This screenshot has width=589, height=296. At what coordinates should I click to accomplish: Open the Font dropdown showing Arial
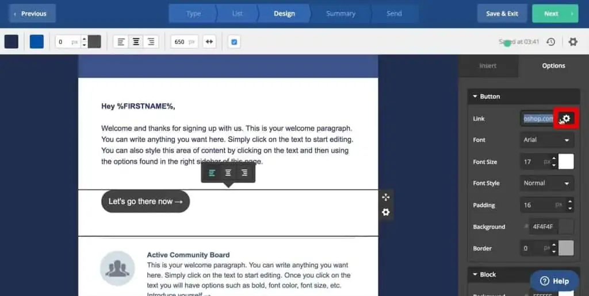tap(546, 140)
